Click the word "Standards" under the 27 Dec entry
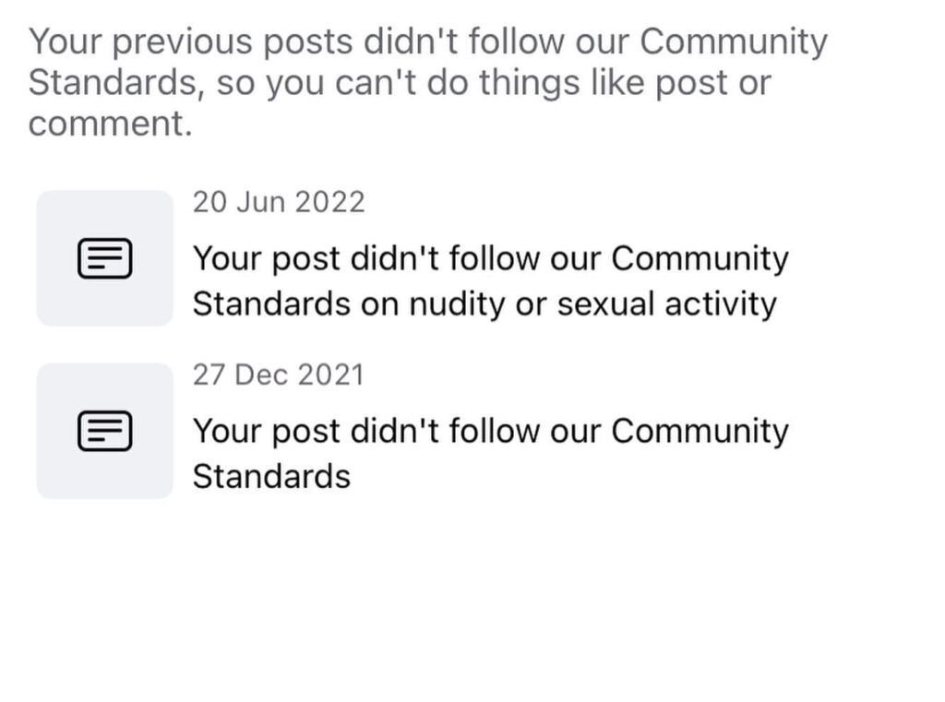The height and width of the screenshot is (702, 945). [272, 477]
